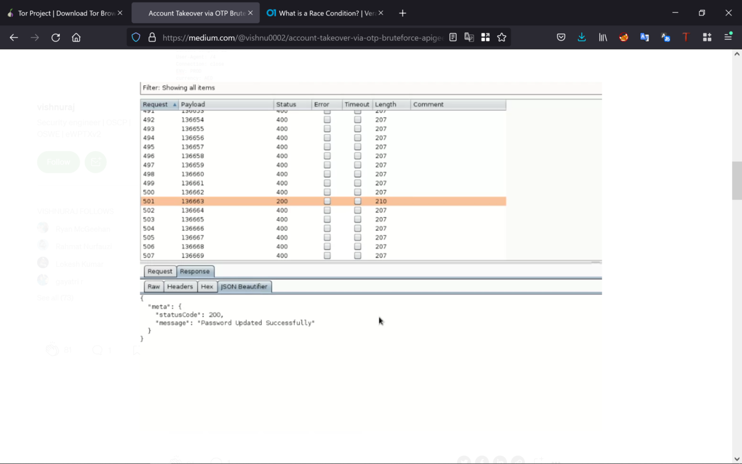This screenshot has height=464, width=742.
Task: Tick Timeout checkbox in request 497 row
Action: coord(357,165)
